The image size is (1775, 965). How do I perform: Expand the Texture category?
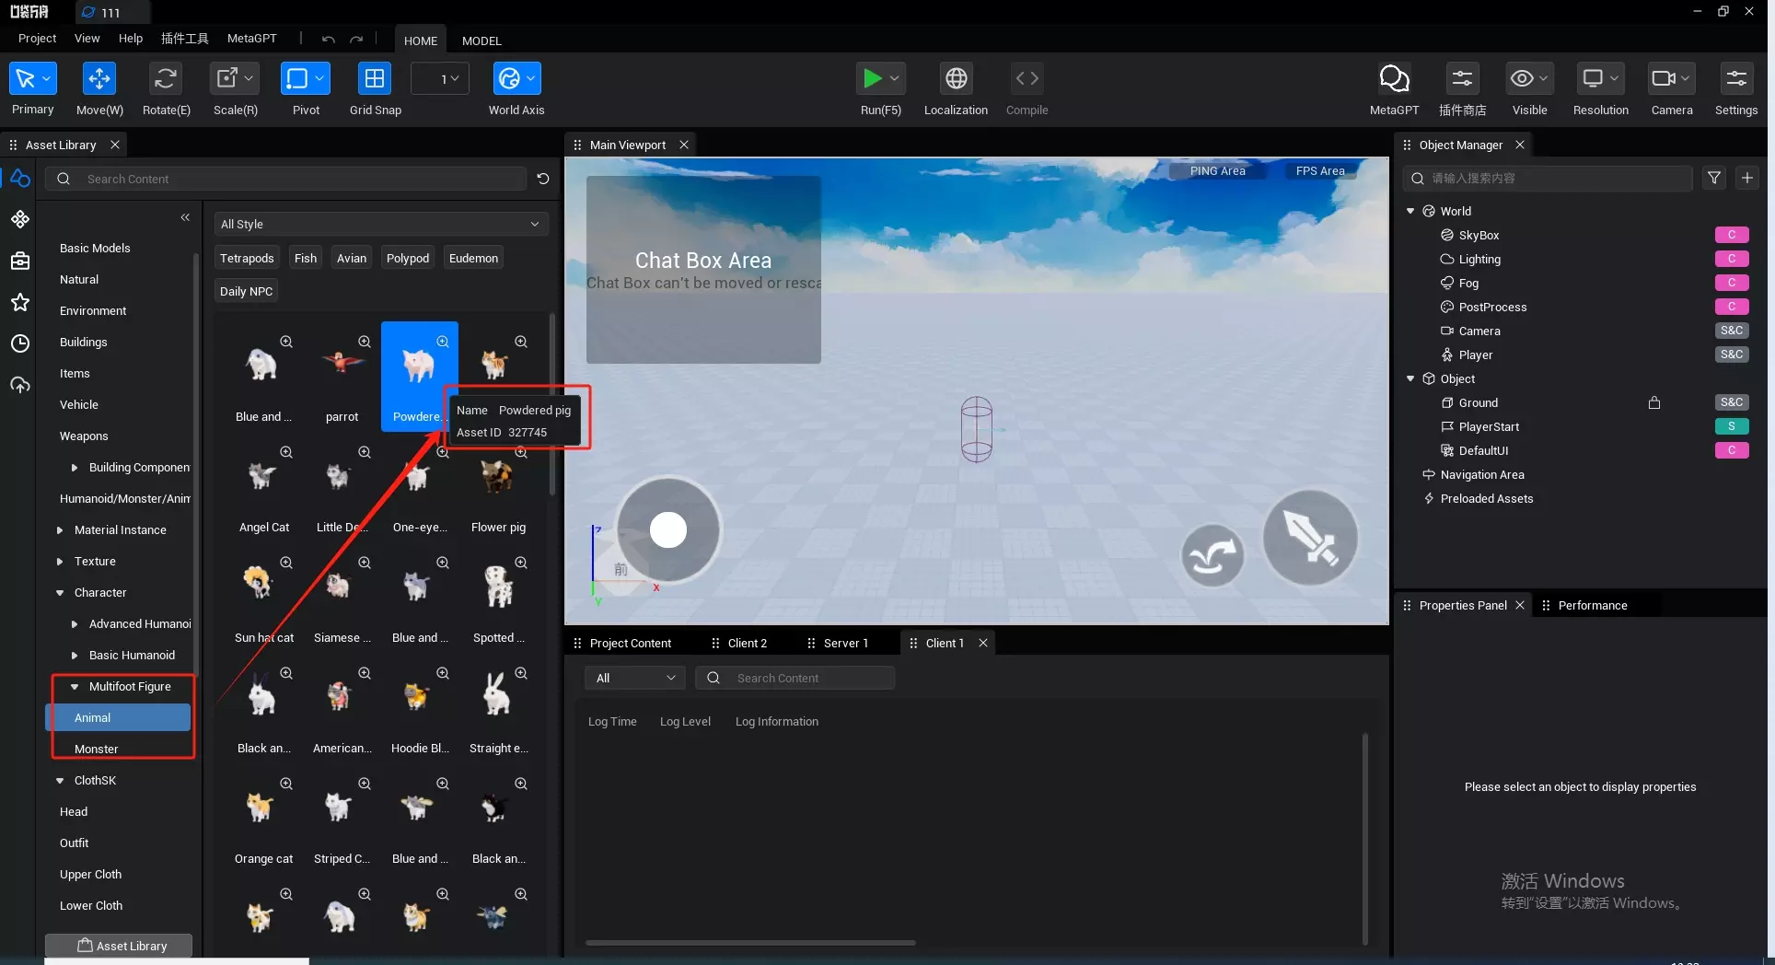point(60,562)
